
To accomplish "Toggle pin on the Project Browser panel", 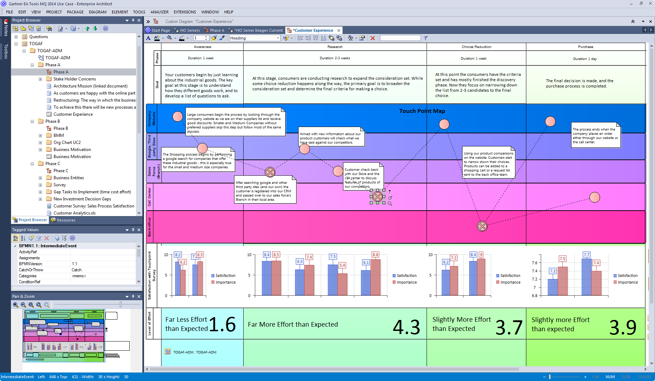I will click(x=133, y=20).
